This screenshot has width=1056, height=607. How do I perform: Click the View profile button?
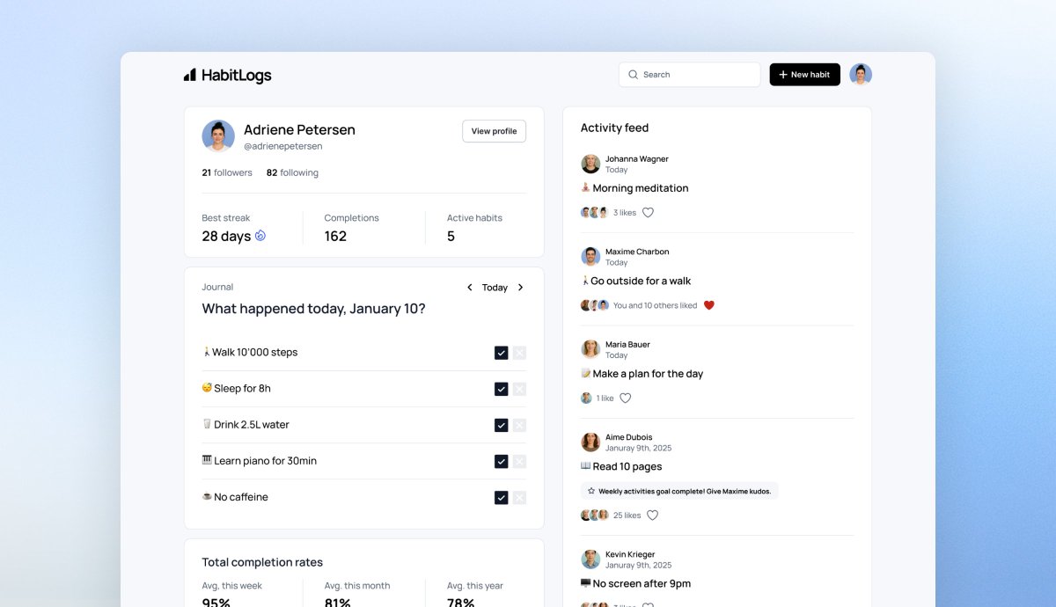point(494,131)
